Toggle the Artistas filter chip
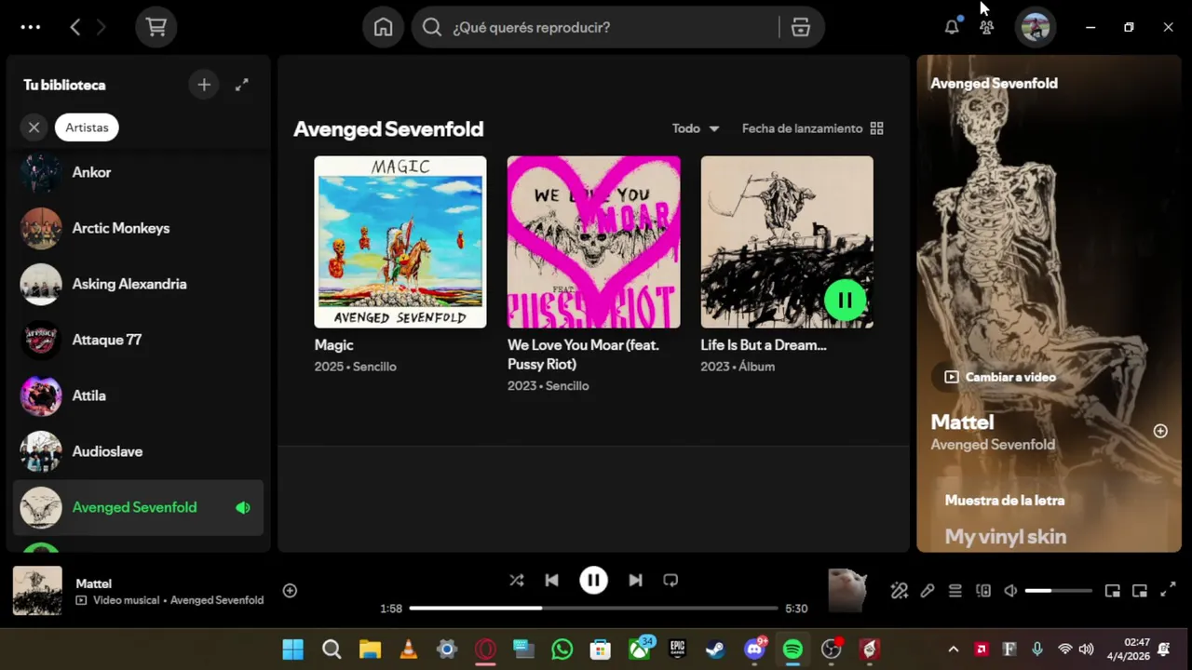 pos(87,127)
